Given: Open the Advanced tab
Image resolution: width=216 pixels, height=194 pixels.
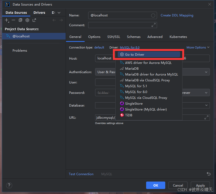Looking at the screenshot, I should [x=155, y=37].
